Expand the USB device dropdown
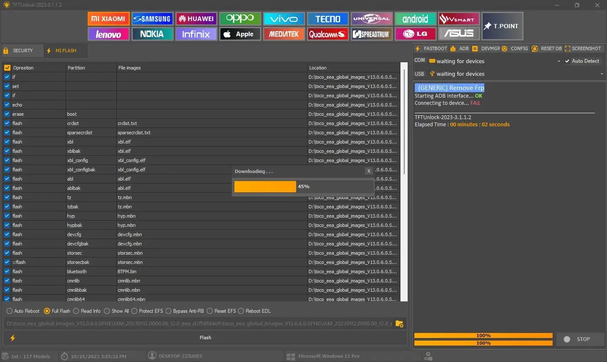The width and height of the screenshot is (607, 362). pyautogui.click(x=602, y=74)
